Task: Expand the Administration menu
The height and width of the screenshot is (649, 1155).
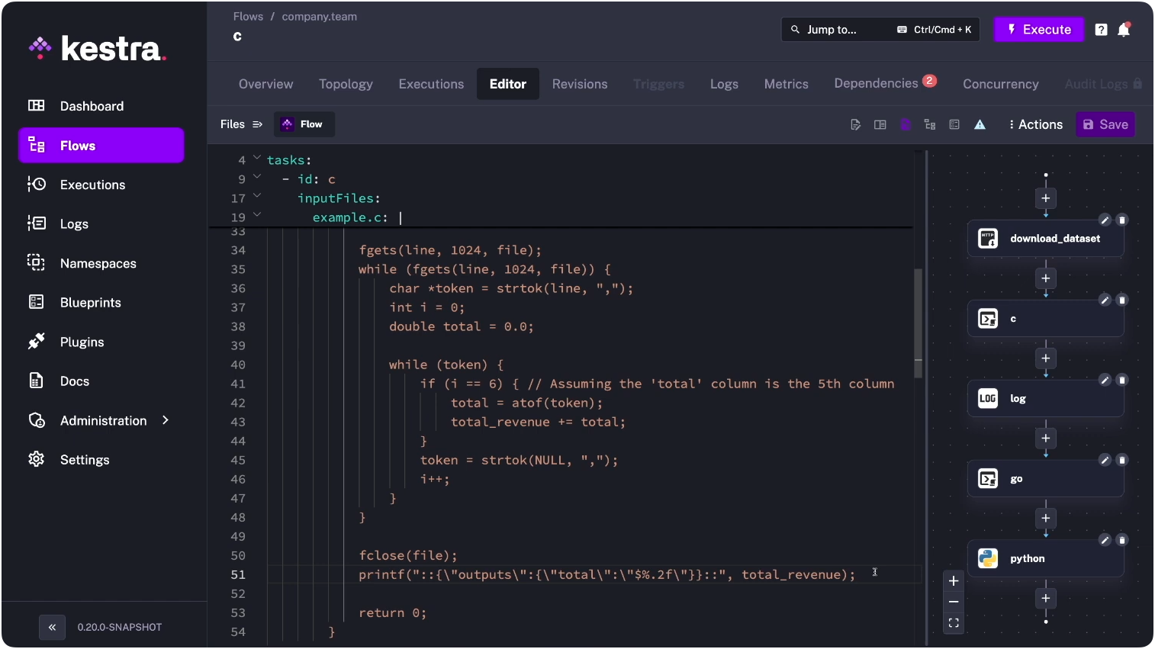Action: click(103, 420)
